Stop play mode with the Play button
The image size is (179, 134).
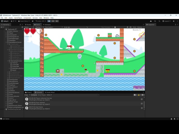(x=49, y=21)
